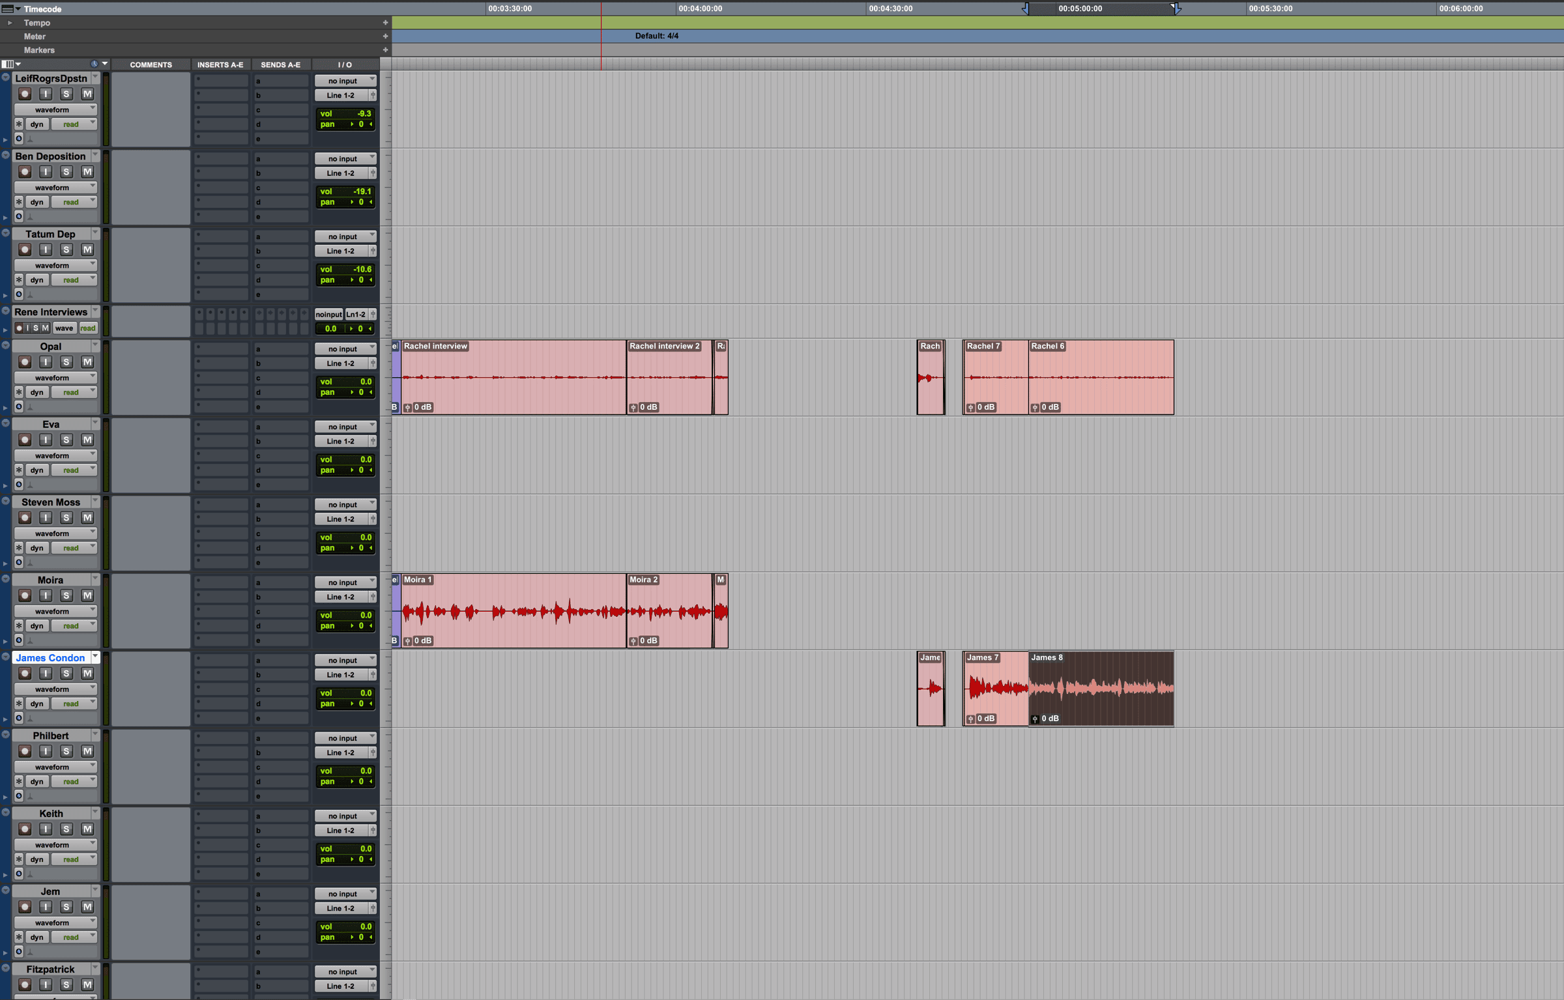Click the I / O column header
The image size is (1564, 1000).
click(345, 64)
